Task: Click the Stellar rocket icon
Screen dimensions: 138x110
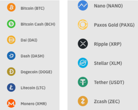Action: tap(83, 63)
